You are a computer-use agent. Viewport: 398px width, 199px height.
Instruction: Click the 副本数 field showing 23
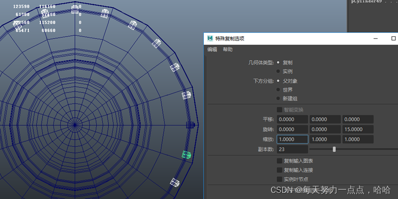[292, 149]
